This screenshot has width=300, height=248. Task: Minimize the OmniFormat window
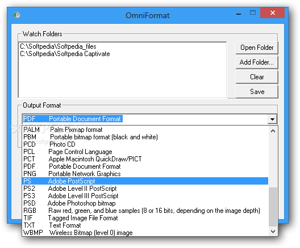239,14
